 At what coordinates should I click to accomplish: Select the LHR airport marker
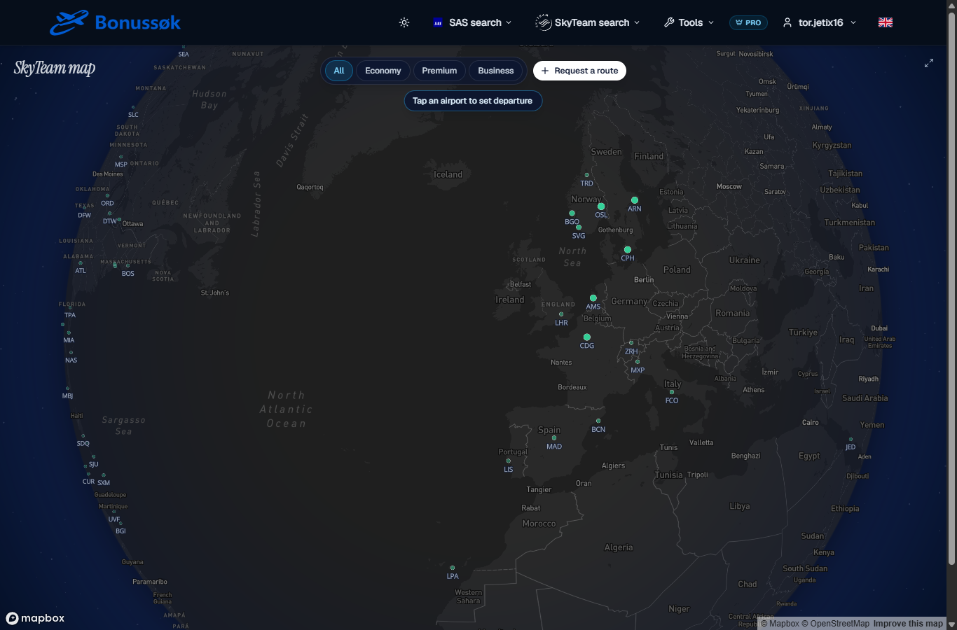pyautogui.click(x=561, y=314)
